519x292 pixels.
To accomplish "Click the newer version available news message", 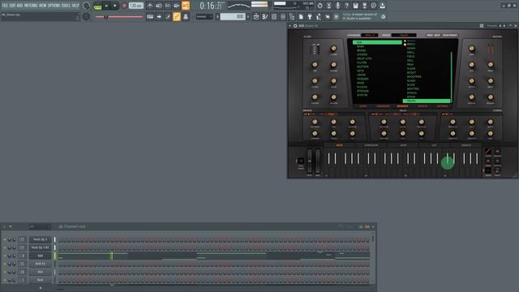I will (360, 16).
